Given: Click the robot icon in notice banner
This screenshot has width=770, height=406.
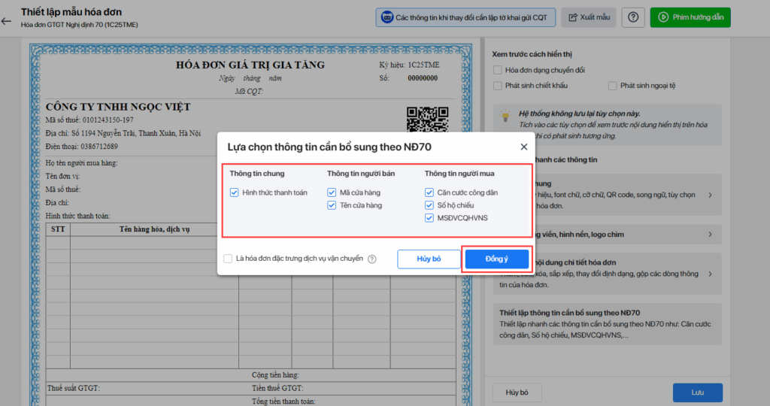Looking at the screenshot, I should (x=387, y=18).
